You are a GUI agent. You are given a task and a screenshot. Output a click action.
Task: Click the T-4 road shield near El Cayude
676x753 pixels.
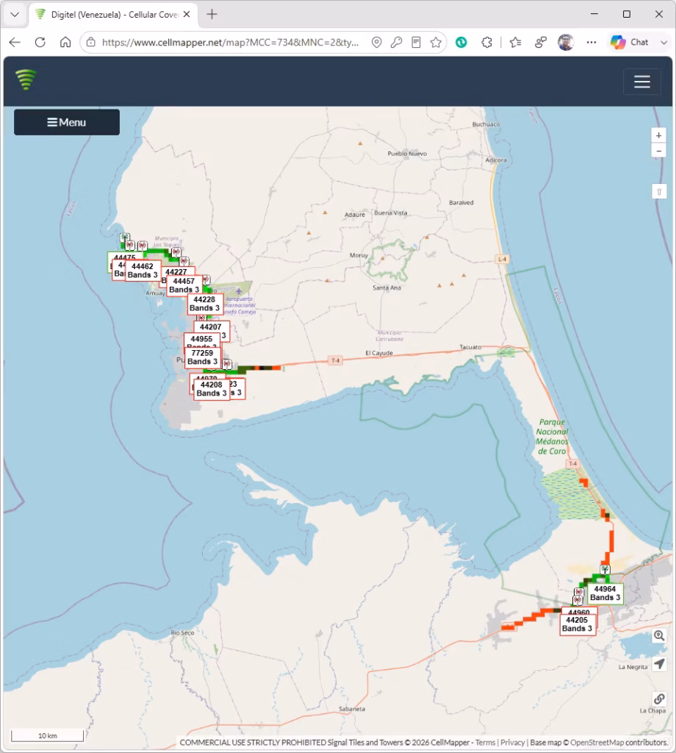(335, 360)
